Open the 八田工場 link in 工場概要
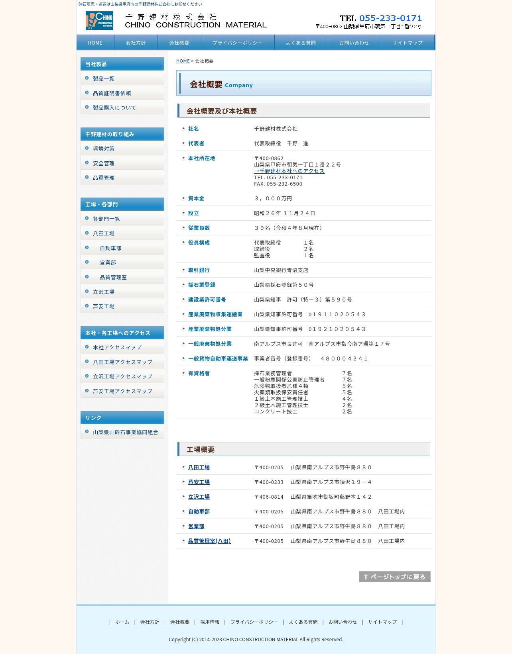This screenshot has width=512, height=654. point(199,467)
